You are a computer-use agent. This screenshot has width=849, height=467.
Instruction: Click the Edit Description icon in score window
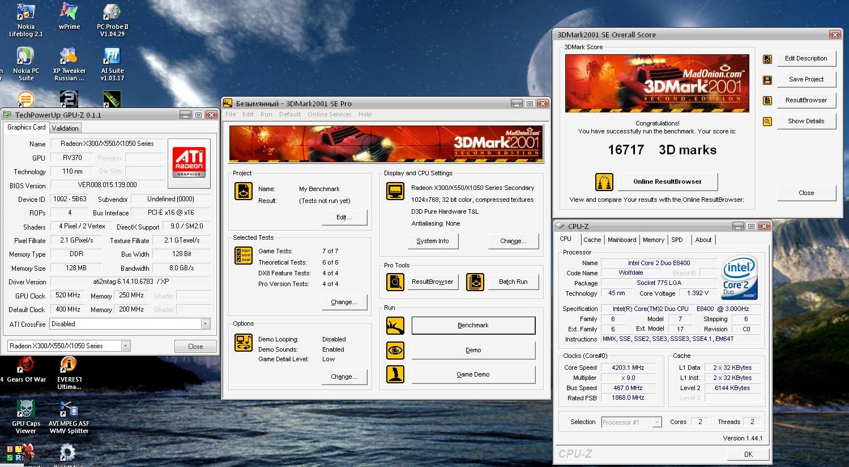[767, 59]
